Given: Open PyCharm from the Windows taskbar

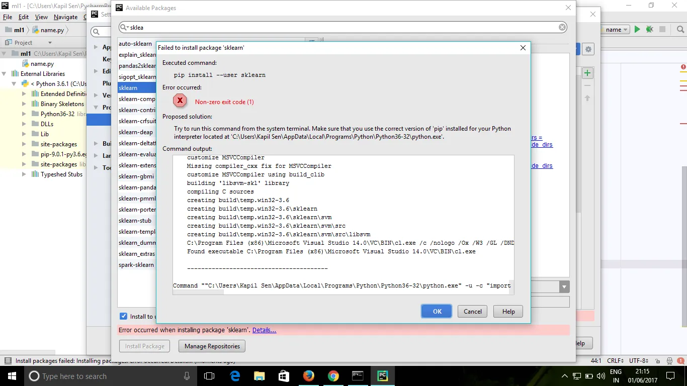Looking at the screenshot, I should click(x=382, y=376).
